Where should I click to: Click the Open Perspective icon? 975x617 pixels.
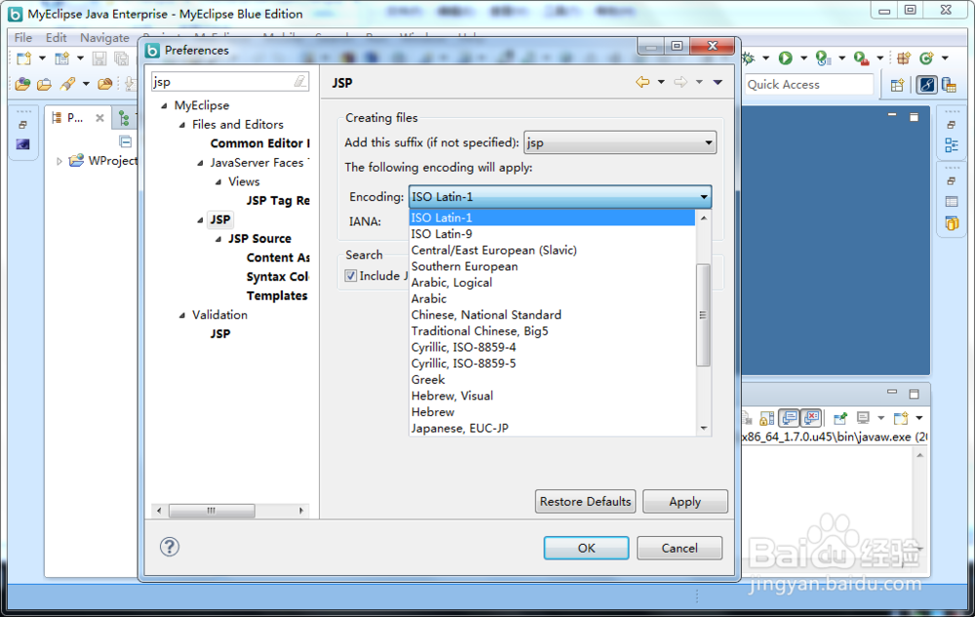point(897,85)
